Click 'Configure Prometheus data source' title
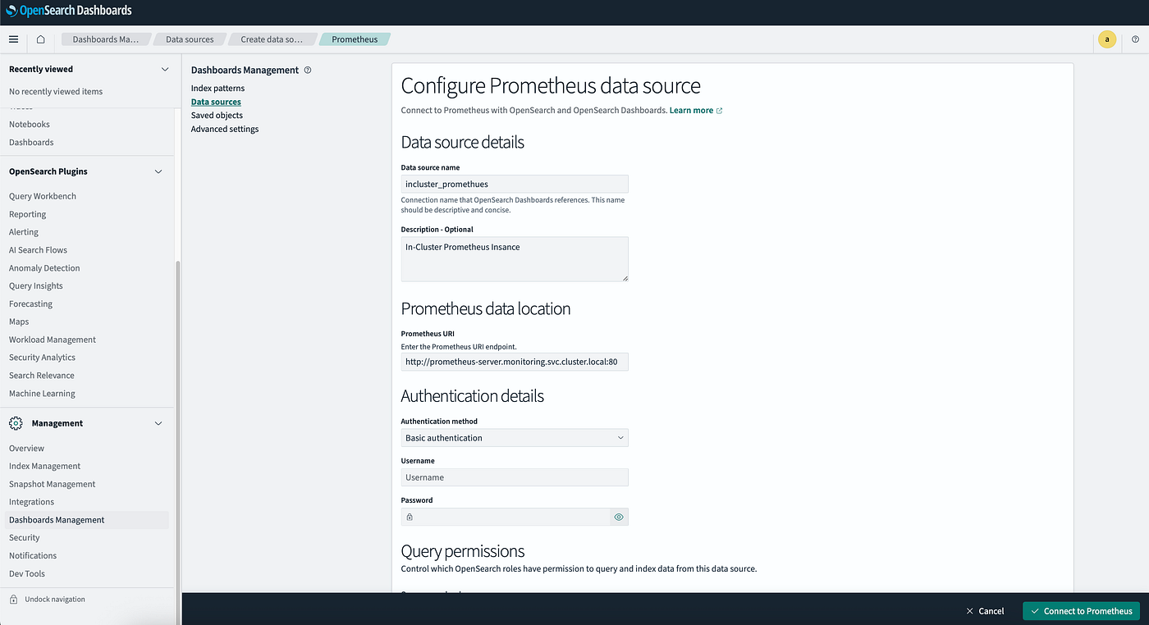1149x625 pixels. pos(551,86)
